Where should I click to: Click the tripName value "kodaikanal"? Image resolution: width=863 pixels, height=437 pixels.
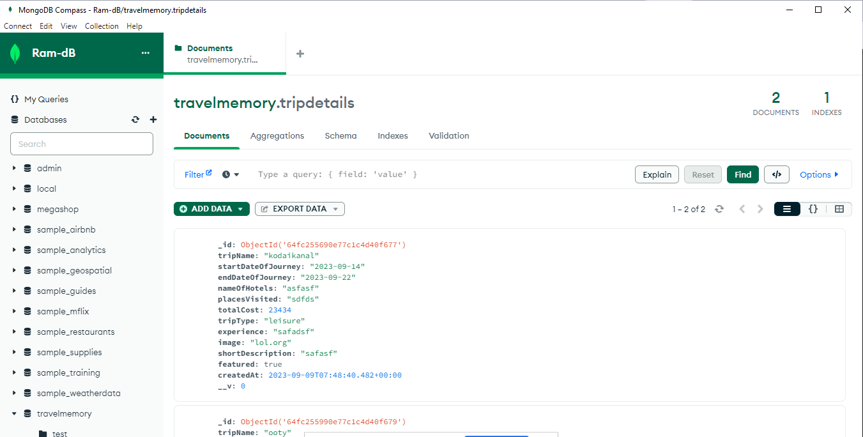pyautogui.click(x=291, y=256)
